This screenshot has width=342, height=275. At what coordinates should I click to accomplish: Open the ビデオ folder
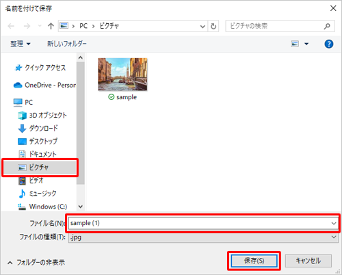click(36, 181)
